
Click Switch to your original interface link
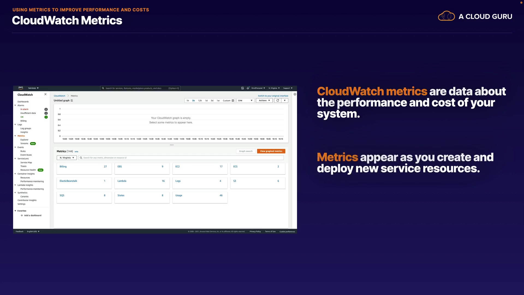[x=273, y=96]
